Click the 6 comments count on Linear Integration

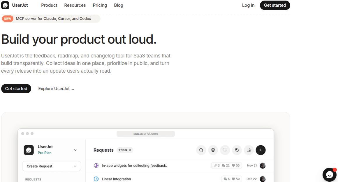click(227, 179)
